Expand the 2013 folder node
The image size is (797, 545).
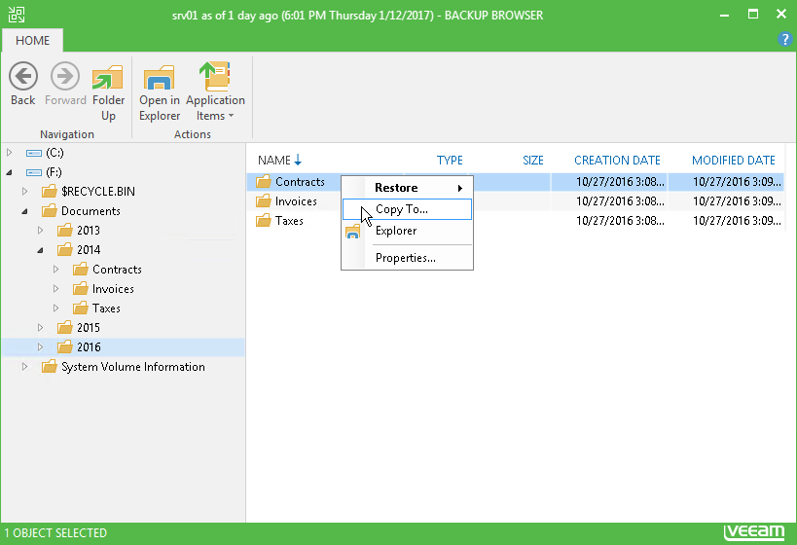40,231
